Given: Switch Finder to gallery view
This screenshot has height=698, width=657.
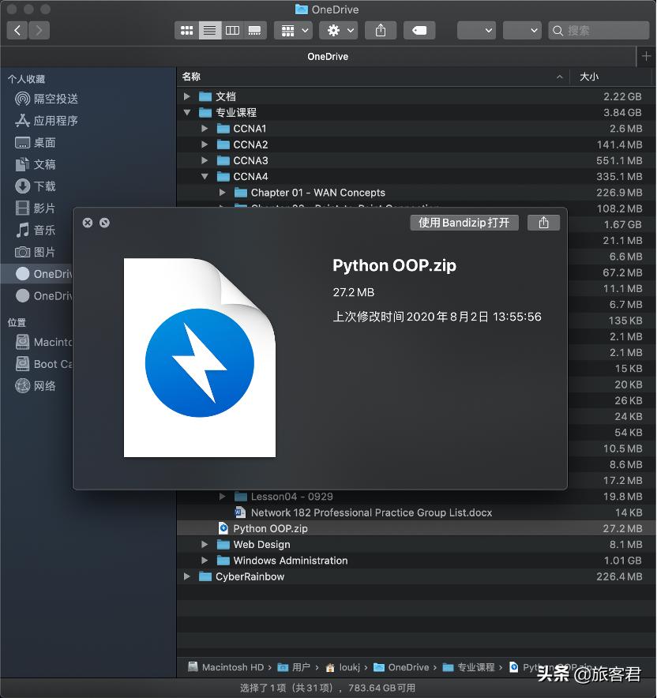Looking at the screenshot, I should tap(253, 30).
